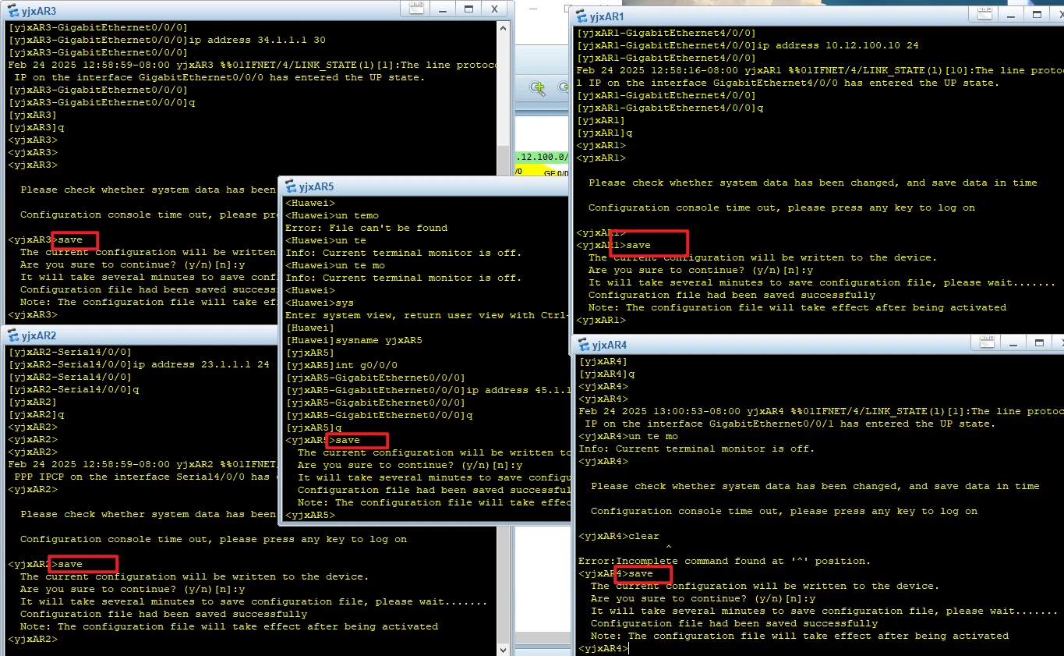This screenshot has height=656, width=1064.
Task: Minimize the yjxAR1 terminal window
Action: tap(1012, 16)
